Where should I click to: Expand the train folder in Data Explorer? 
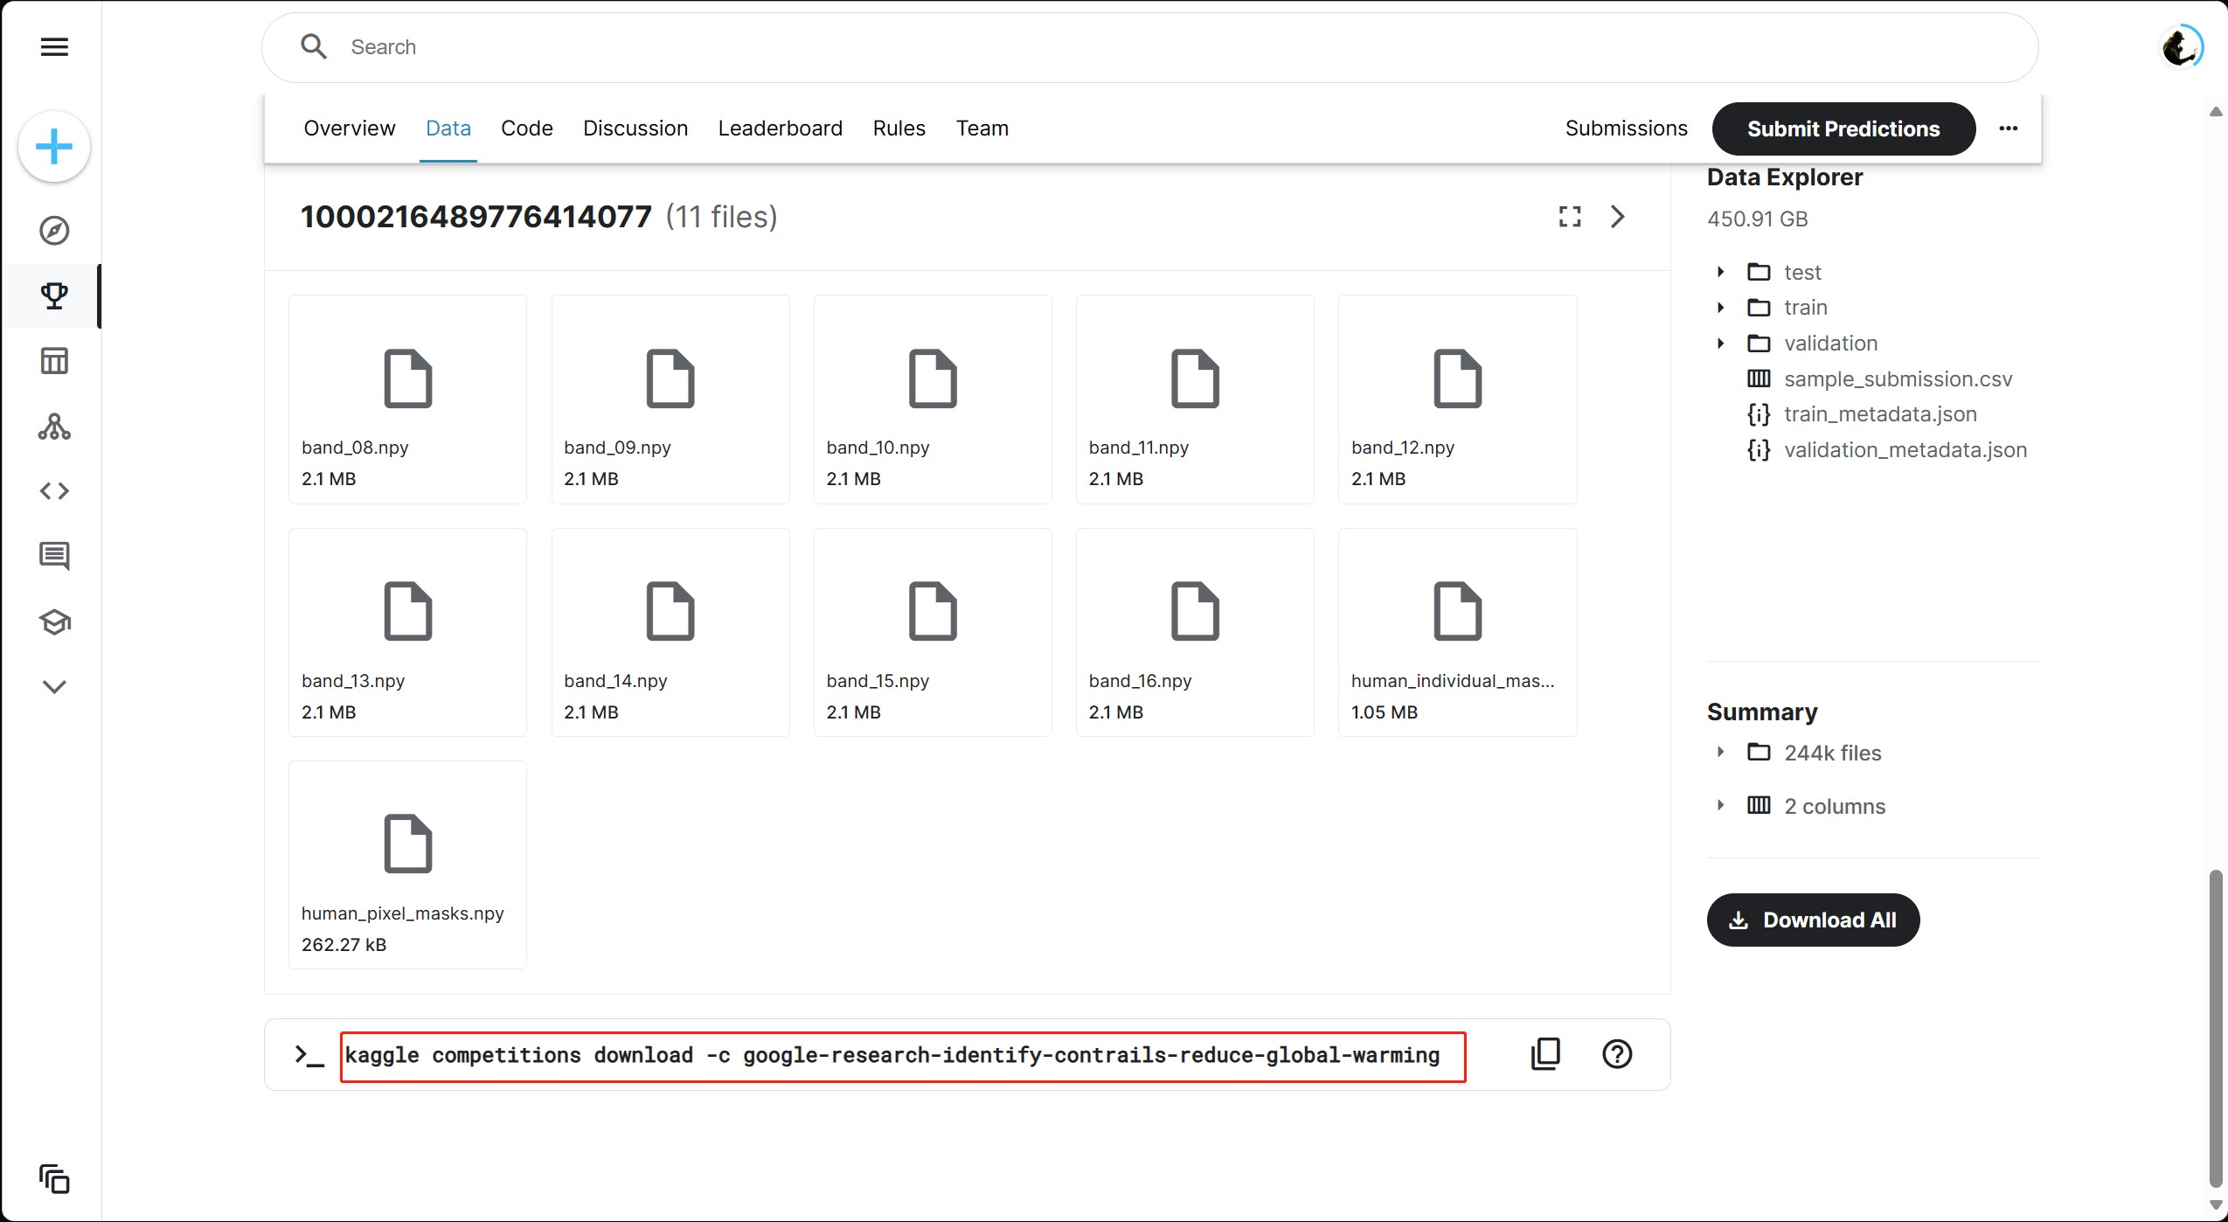pyautogui.click(x=1720, y=307)
